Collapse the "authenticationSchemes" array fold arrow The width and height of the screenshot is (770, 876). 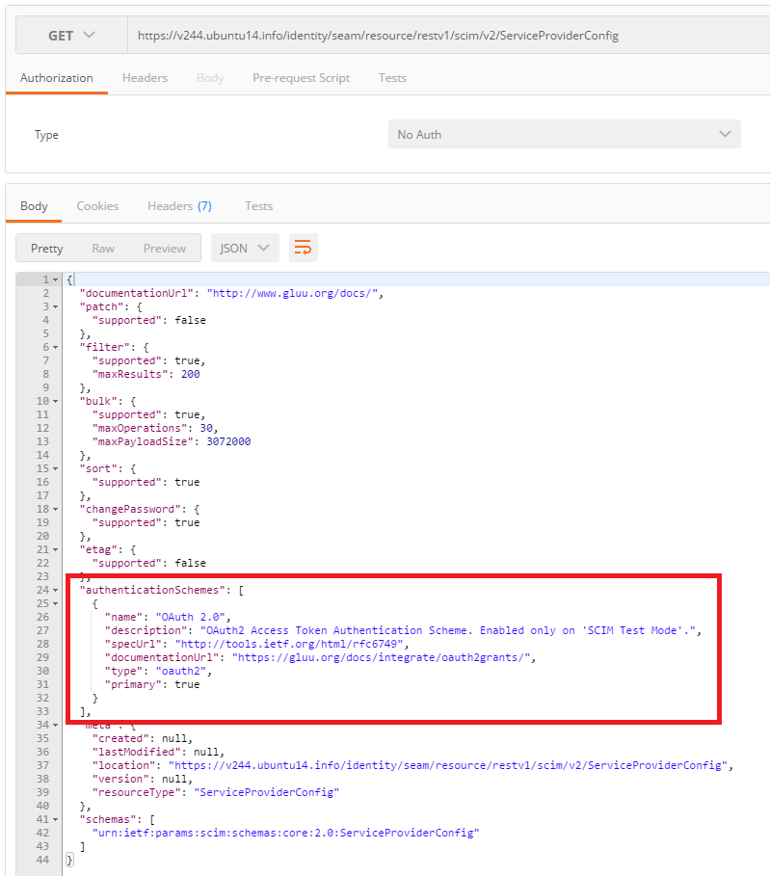[56, 590]
